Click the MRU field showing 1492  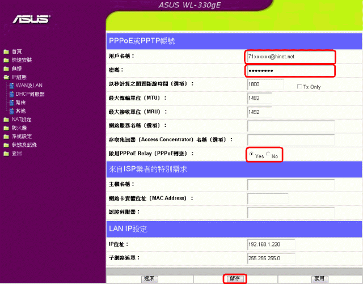click(260, 112)
